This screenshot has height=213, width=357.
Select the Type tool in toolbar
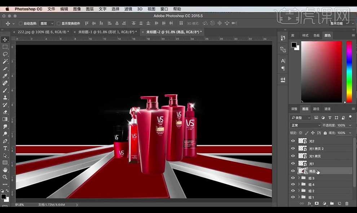5,148
